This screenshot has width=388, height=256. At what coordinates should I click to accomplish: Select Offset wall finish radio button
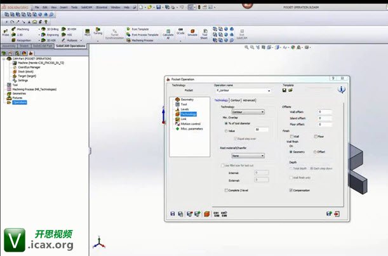coord(315,152)
